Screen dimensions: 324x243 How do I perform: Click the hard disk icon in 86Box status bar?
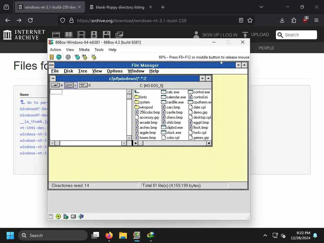(x=73, y=216)
